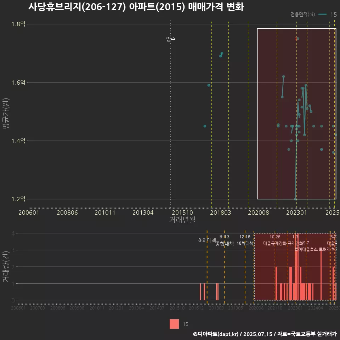
Task: Click the lowest data point at 1.2억
Action: click(x=295, y=199)
